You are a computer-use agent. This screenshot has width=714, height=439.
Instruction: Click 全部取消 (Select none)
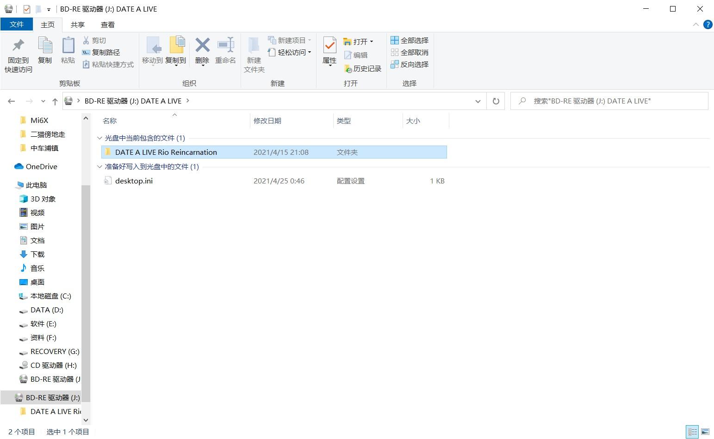(410, 53)
